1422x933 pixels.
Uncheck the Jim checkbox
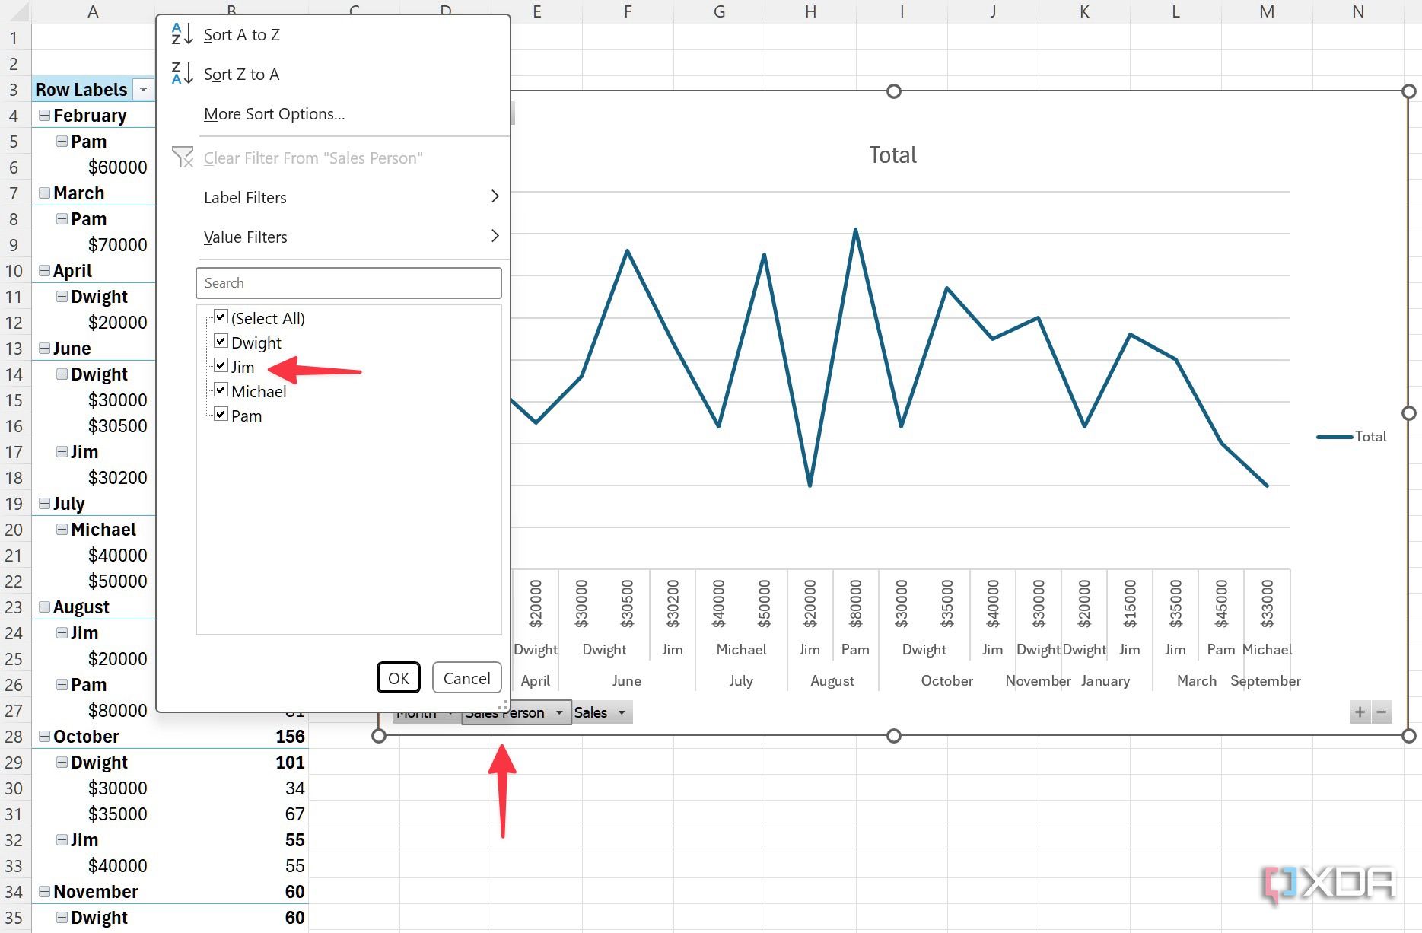[x=221, y=365]
